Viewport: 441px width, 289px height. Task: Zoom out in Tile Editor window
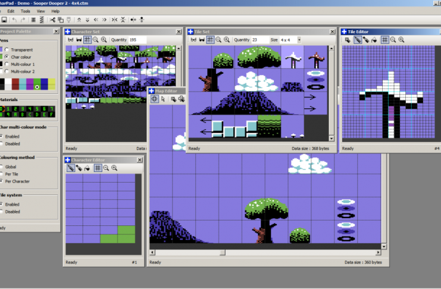tap(393, 40)
